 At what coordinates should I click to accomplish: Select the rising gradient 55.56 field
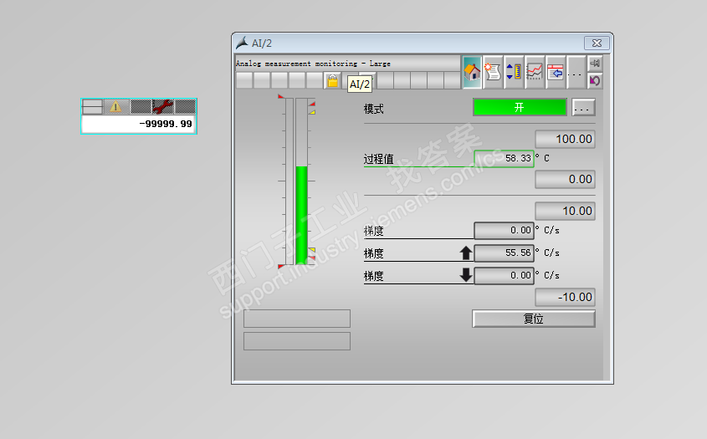(x=504, y=253)
